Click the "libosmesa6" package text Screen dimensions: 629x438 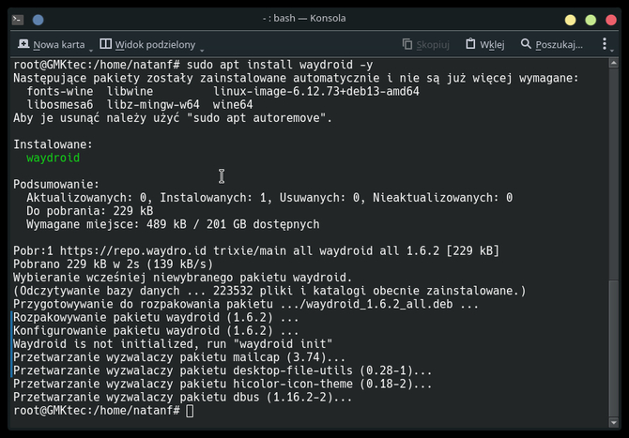tap(60, 105)
